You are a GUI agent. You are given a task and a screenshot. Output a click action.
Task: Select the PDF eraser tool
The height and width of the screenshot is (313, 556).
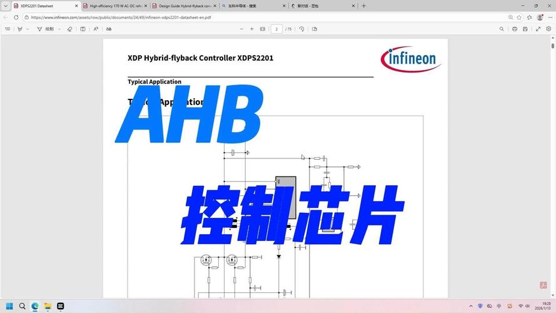(70, 29)
